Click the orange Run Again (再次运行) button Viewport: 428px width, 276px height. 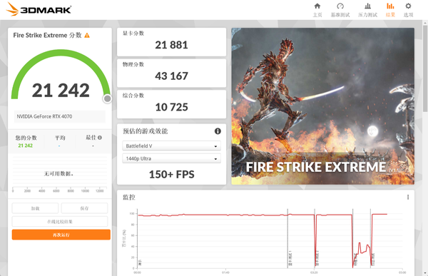(61, 235)
